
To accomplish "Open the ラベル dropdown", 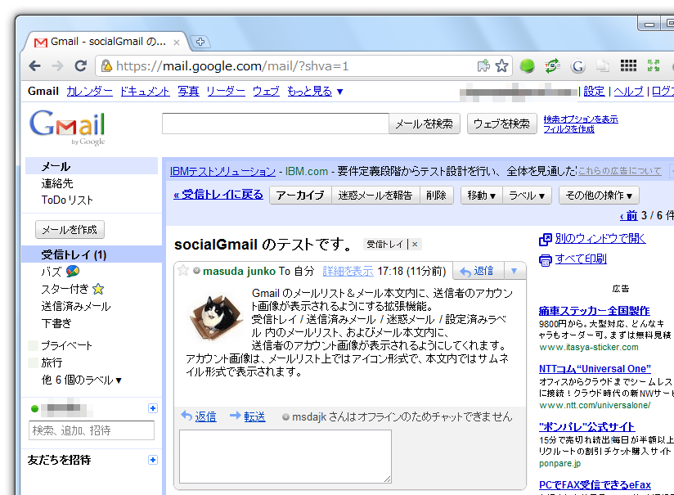I will tap(527, 196).
